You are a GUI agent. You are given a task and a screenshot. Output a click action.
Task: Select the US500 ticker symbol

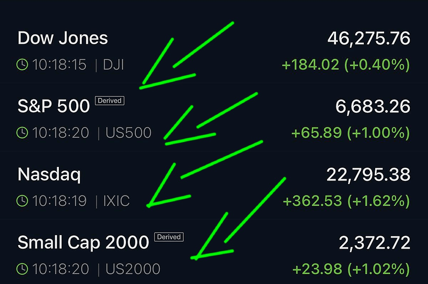[129, 133]
